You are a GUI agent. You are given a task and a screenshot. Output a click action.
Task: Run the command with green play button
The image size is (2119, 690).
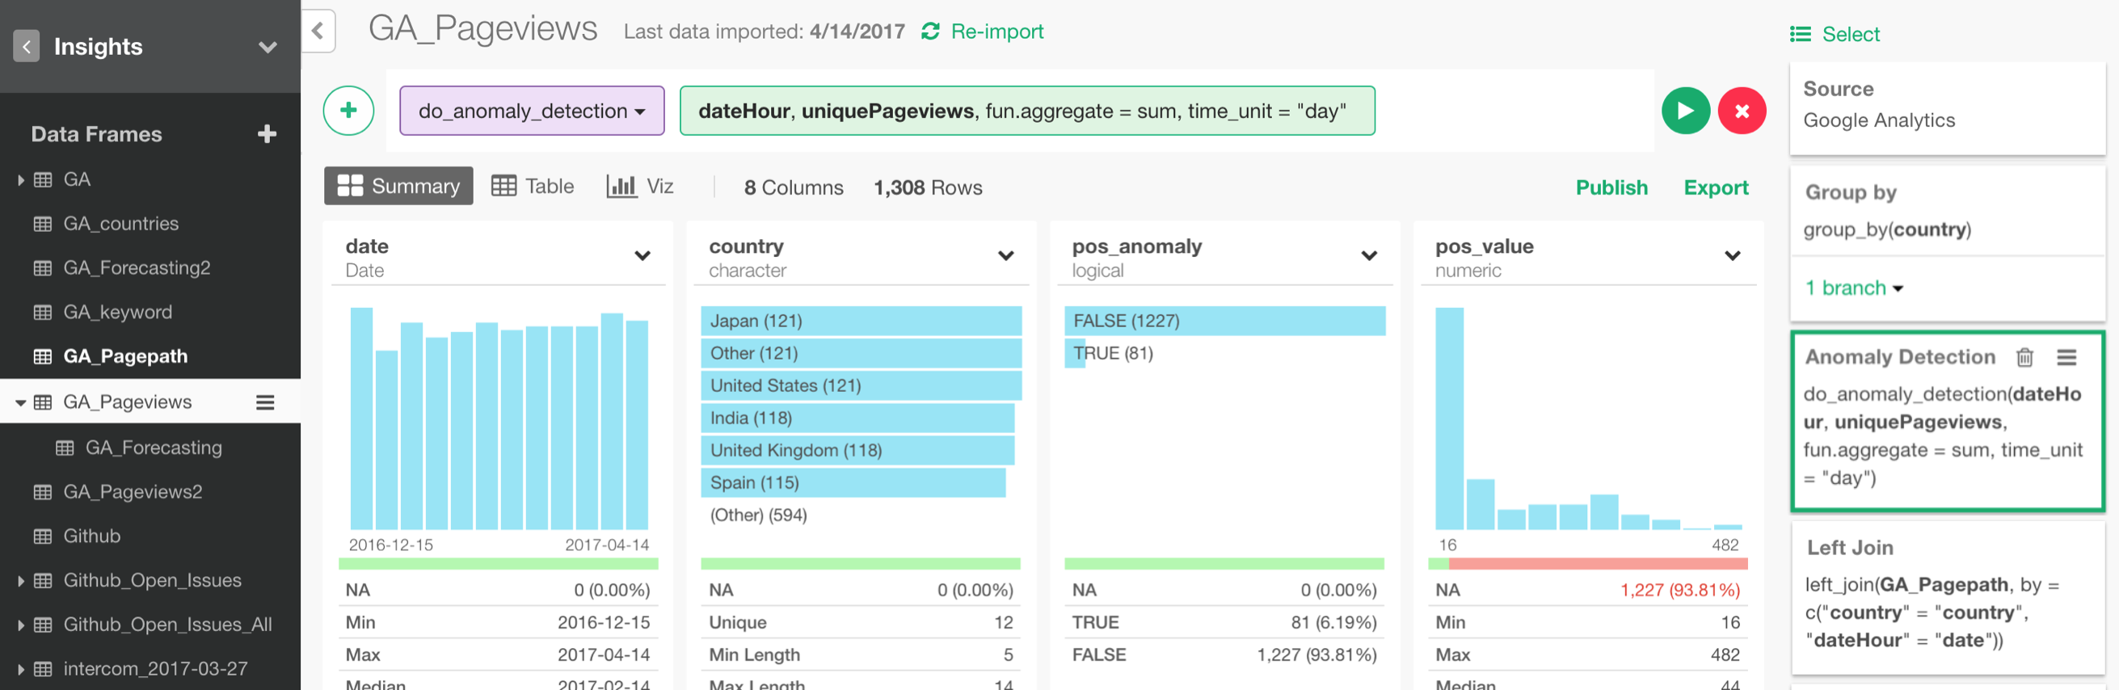point(1686,110)
